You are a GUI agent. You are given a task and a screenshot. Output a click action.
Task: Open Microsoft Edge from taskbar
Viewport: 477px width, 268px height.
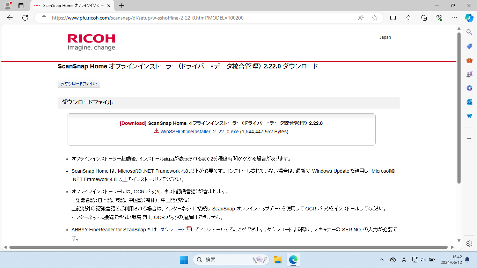(x=293, y=260)
